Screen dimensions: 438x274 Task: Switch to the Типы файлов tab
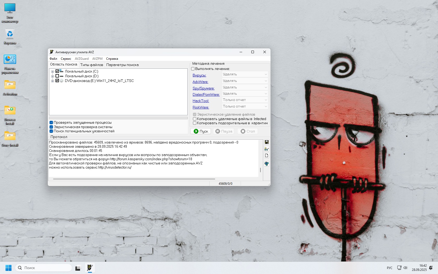click(x=92, y=65)
